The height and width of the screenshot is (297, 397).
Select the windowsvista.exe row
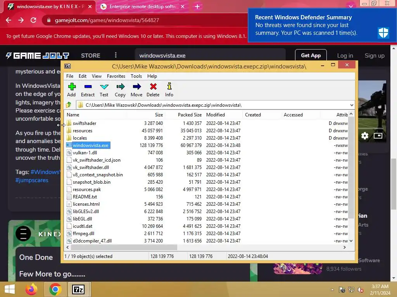(207, 145)
